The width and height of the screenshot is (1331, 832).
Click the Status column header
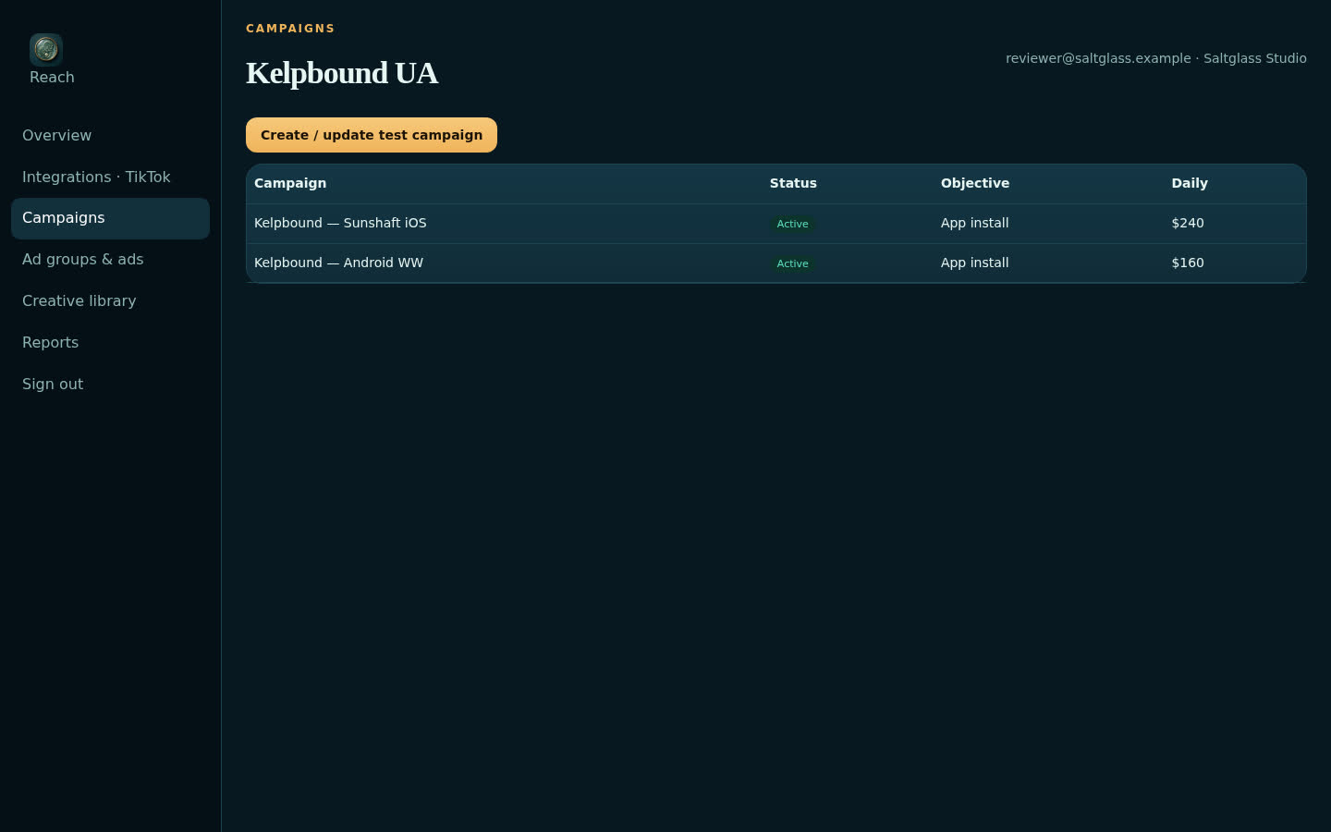[x=793, y=183]
